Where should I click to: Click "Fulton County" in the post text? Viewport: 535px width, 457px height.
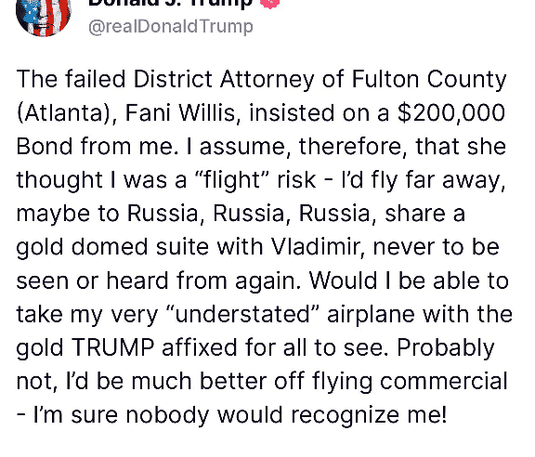[x=429, y=80]
